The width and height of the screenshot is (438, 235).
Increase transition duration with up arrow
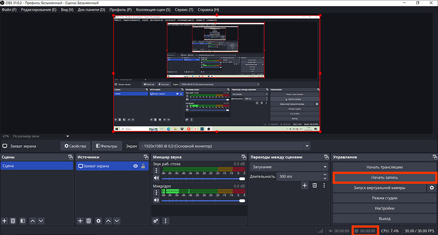coord(325,175)
